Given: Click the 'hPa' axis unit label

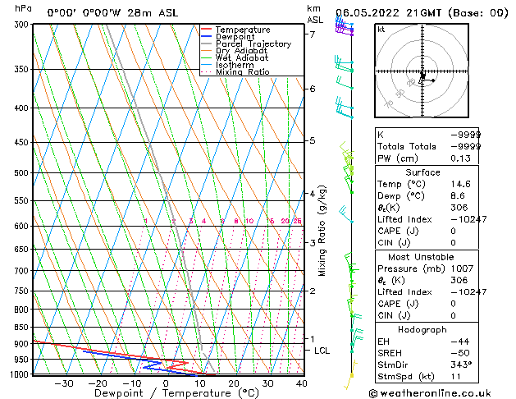Looking at the screenshot, I should 23,8.
